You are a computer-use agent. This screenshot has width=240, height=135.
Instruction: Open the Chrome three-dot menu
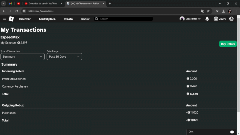[x=236, y=11]
